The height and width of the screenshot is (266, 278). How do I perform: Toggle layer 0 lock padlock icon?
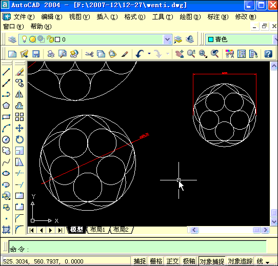50,39
